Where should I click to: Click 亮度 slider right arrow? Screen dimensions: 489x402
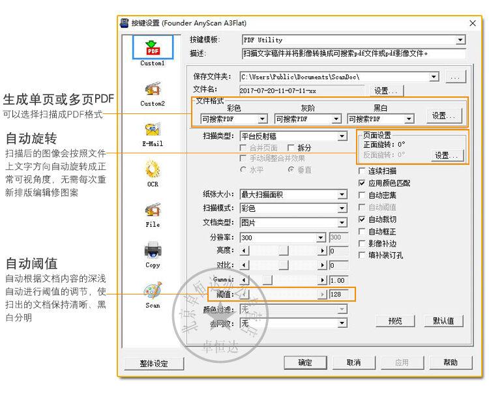[x=322, y=251]
